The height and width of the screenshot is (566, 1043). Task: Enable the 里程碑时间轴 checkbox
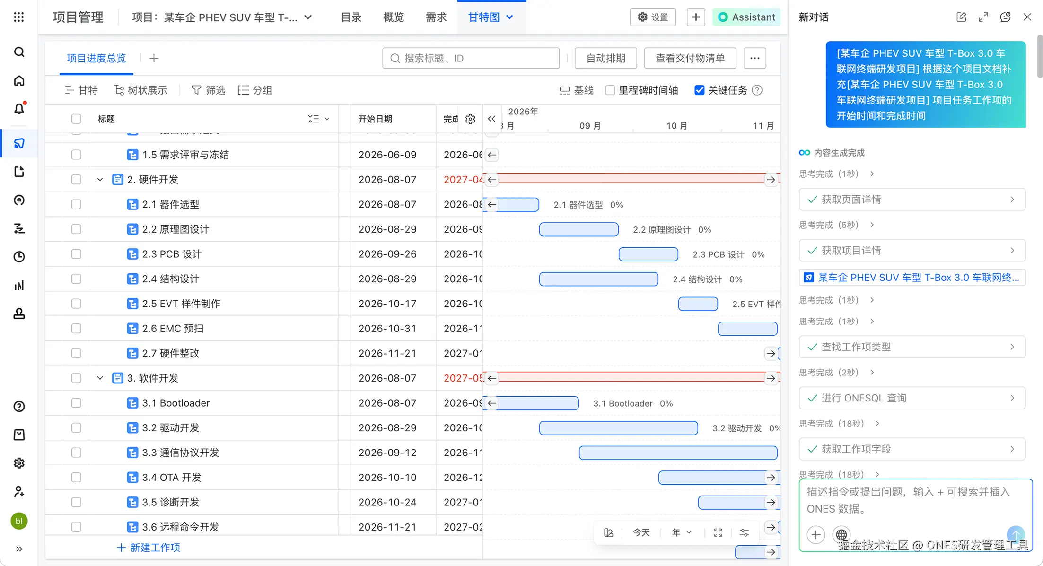(x=610, y=90)
